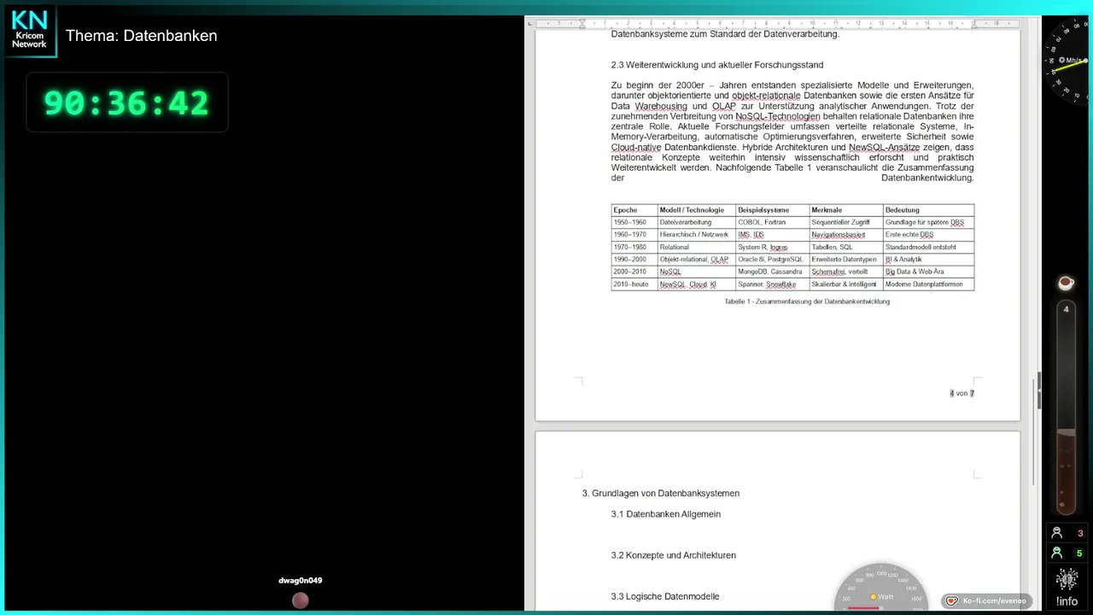
Task: Click the red viewer count 3
Action: 1080,534
